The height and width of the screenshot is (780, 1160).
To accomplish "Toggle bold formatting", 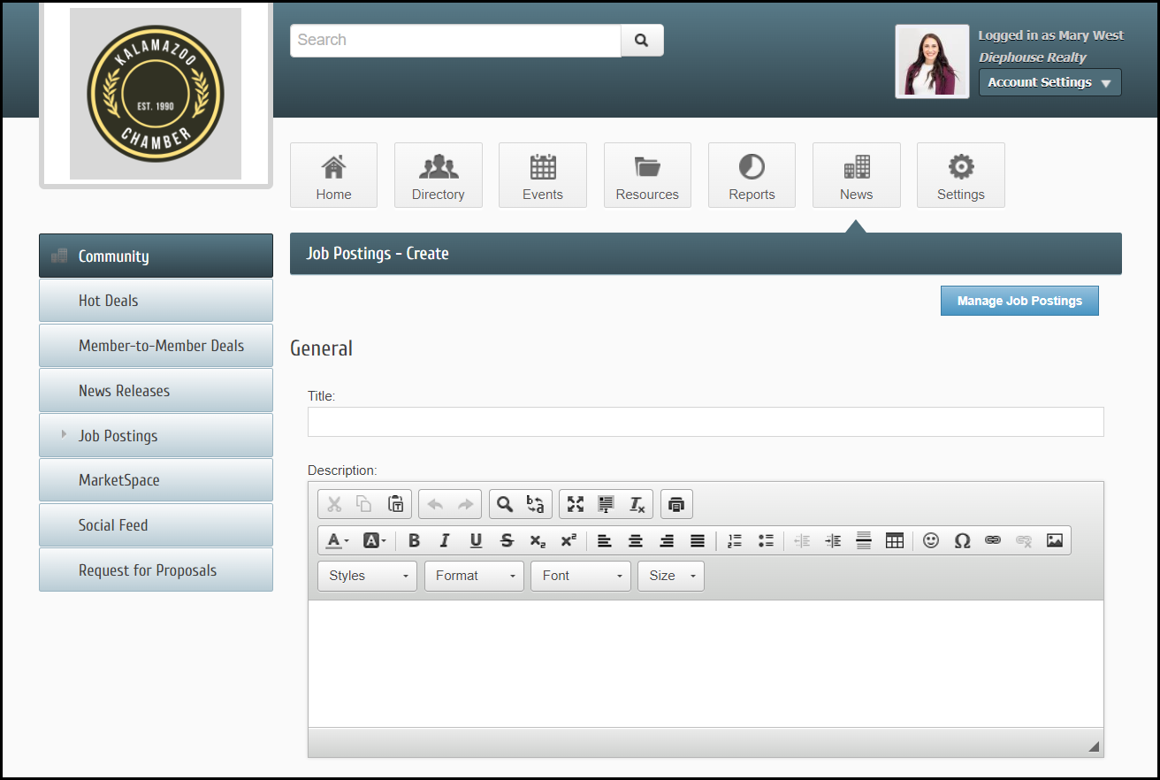I will pos(414,540).
